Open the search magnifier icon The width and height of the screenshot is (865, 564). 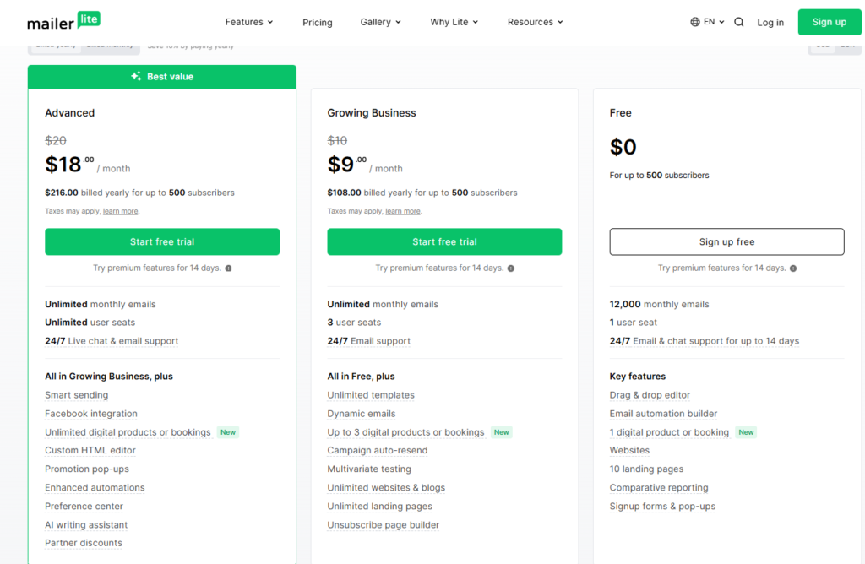click(x=739, y=22)
